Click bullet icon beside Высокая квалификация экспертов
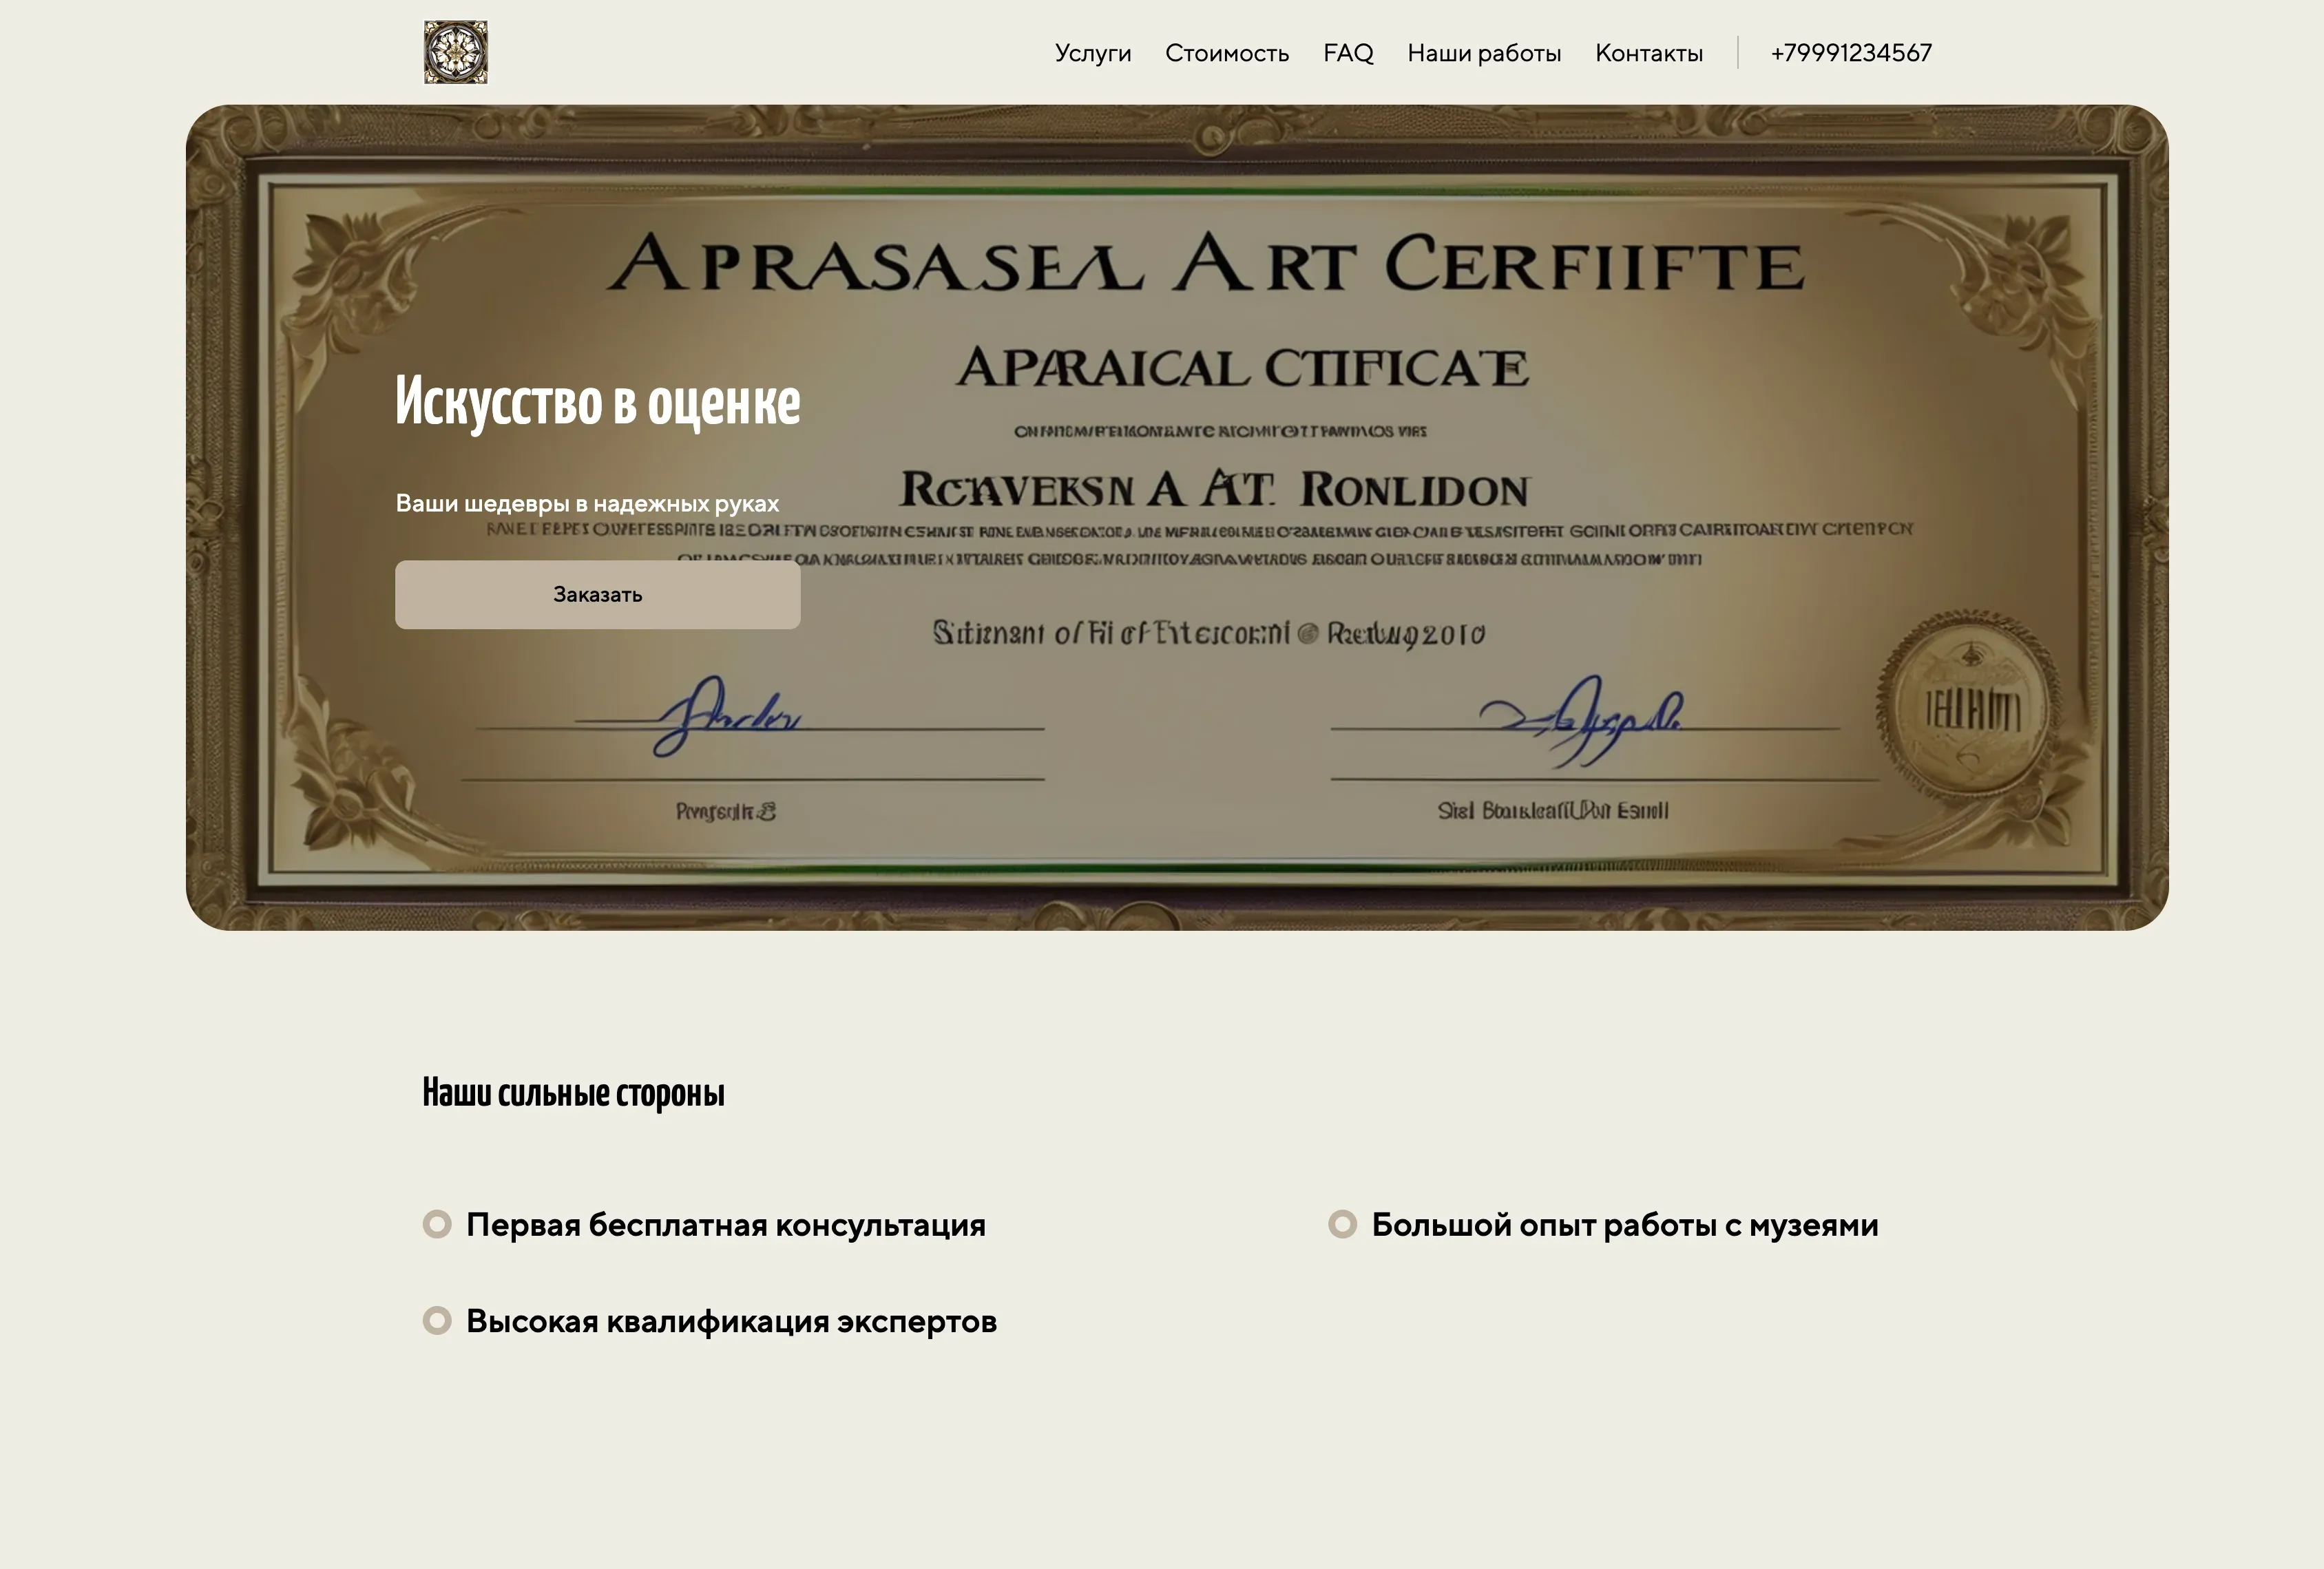The width and height of the screenshot is (2324, 1569). pos(437,1321)
